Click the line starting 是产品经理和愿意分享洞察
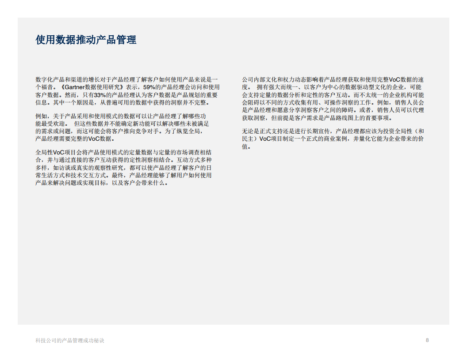The width and height of the screenshot is (467, 360). [333, 110]
